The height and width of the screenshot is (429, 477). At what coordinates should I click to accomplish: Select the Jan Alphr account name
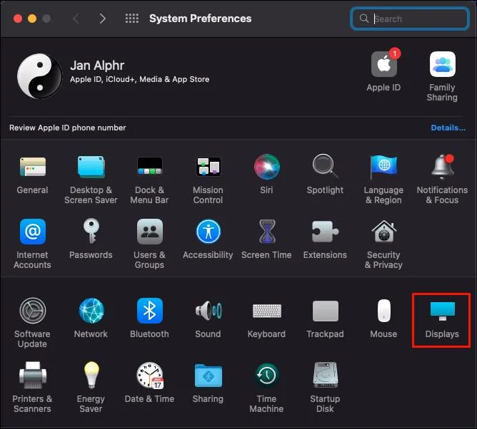pyautogui.click(x=97, y=66)
